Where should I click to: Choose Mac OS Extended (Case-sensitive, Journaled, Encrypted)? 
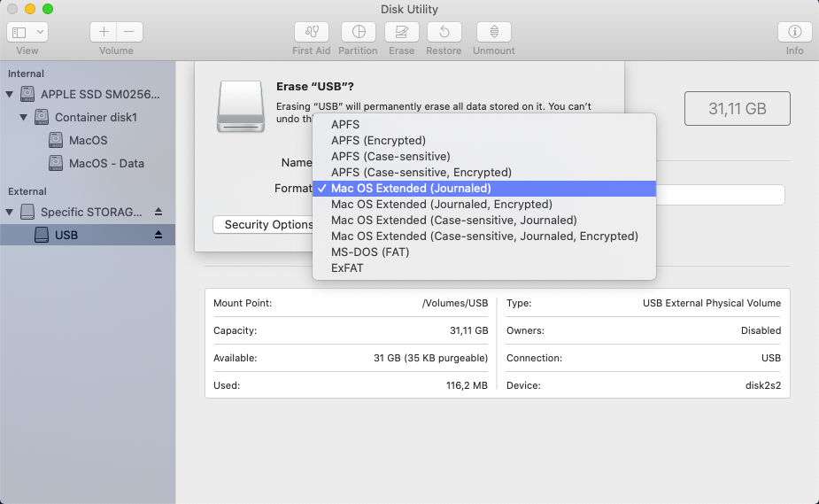pos(484,236)
